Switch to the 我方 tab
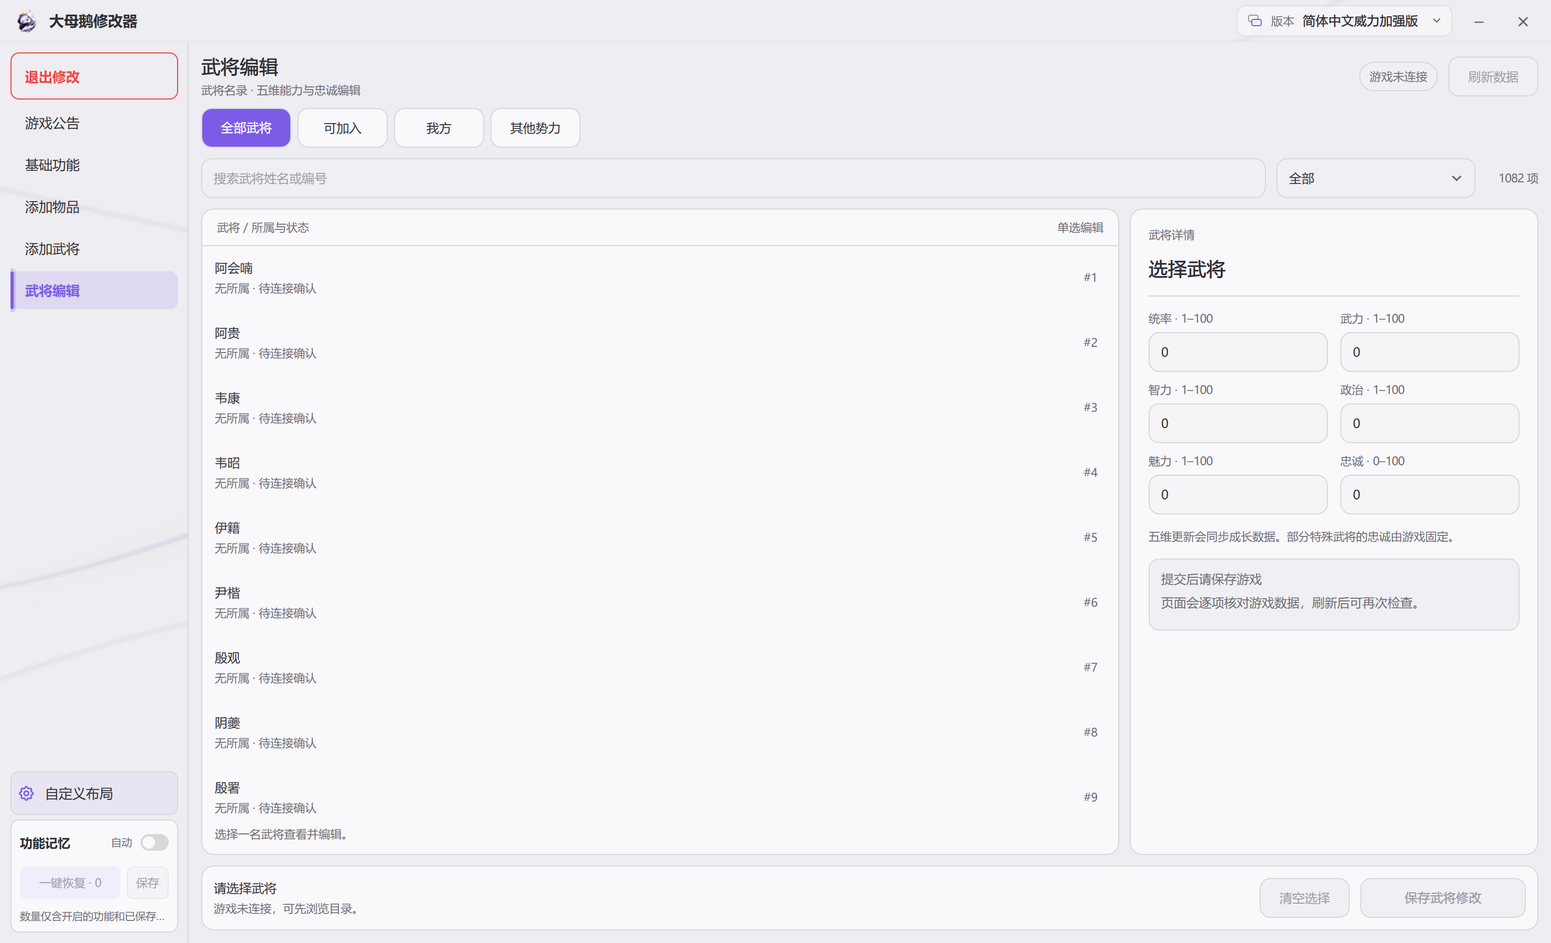 click(x=439, y=128)
